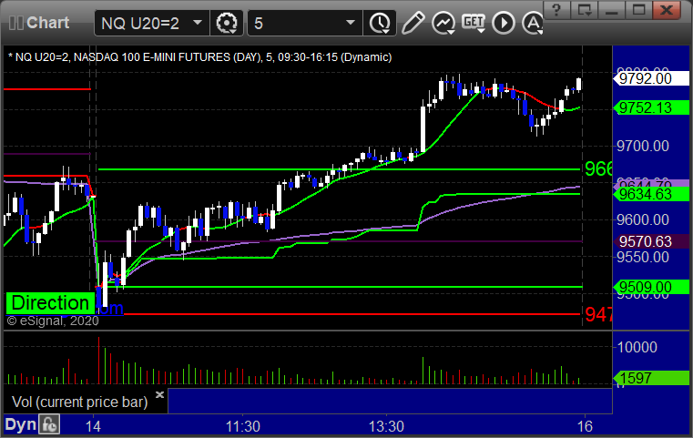Image resolution: width=693 pixels, height=438 pixels.
Task: Click the 16 date label on time axis
Action: click(x=586, y=426)
